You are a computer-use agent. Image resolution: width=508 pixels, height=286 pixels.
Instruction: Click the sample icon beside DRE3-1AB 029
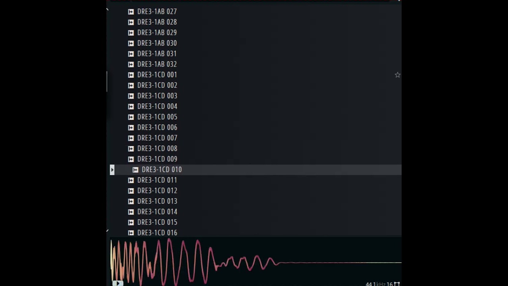[131, 33]
